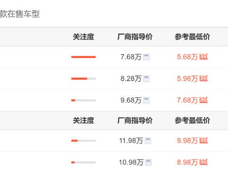Open calculator icon beside 7.68万 guide price

click(146, 57)
